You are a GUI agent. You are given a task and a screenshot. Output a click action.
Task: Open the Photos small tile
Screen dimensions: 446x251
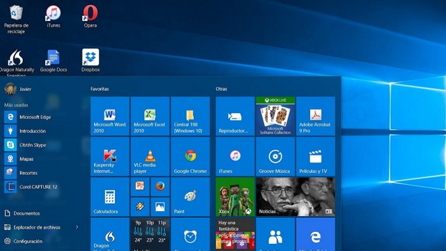[x=160, y=207]
